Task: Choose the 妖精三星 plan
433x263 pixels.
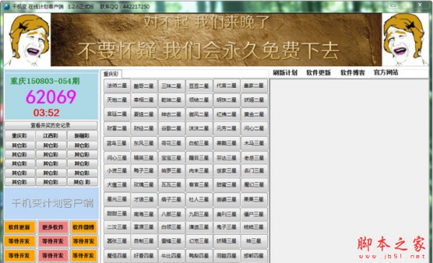Action: pyautogui.click(x=227, y=241)
